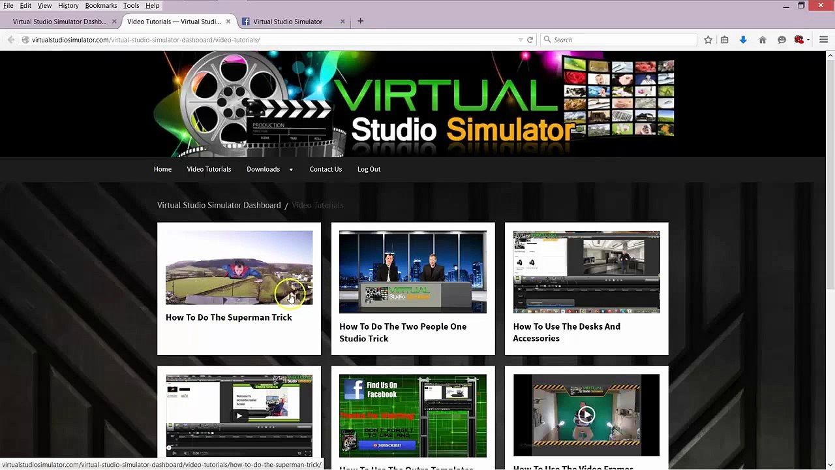Open the hamburger menu

(x=823, y=40)
